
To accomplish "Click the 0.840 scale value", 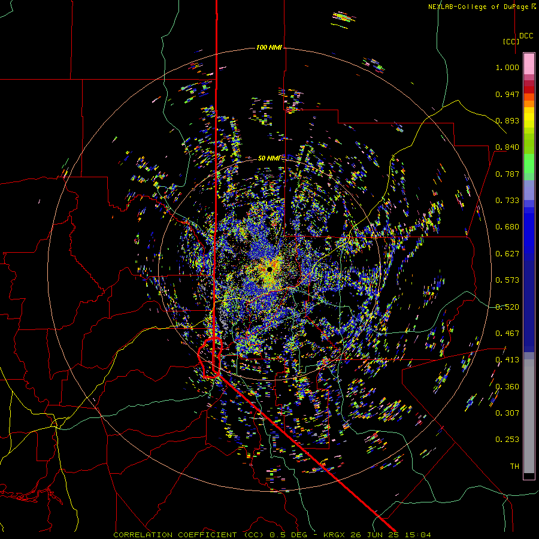I will pos(507,147).
